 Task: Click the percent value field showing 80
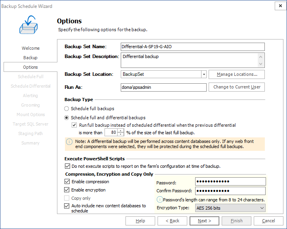point(111,132)
